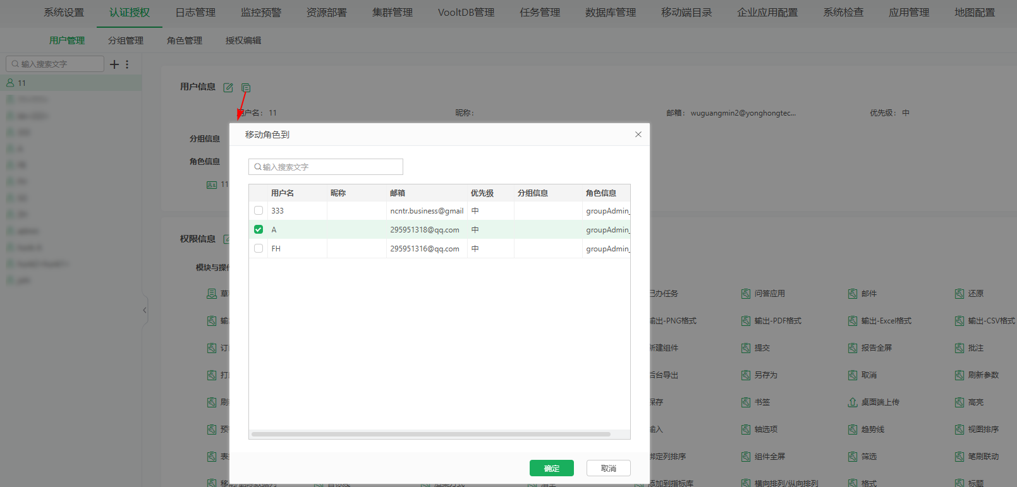Open the VooltDB管理 top menu
1017x487 pixels.
point(466,13)
